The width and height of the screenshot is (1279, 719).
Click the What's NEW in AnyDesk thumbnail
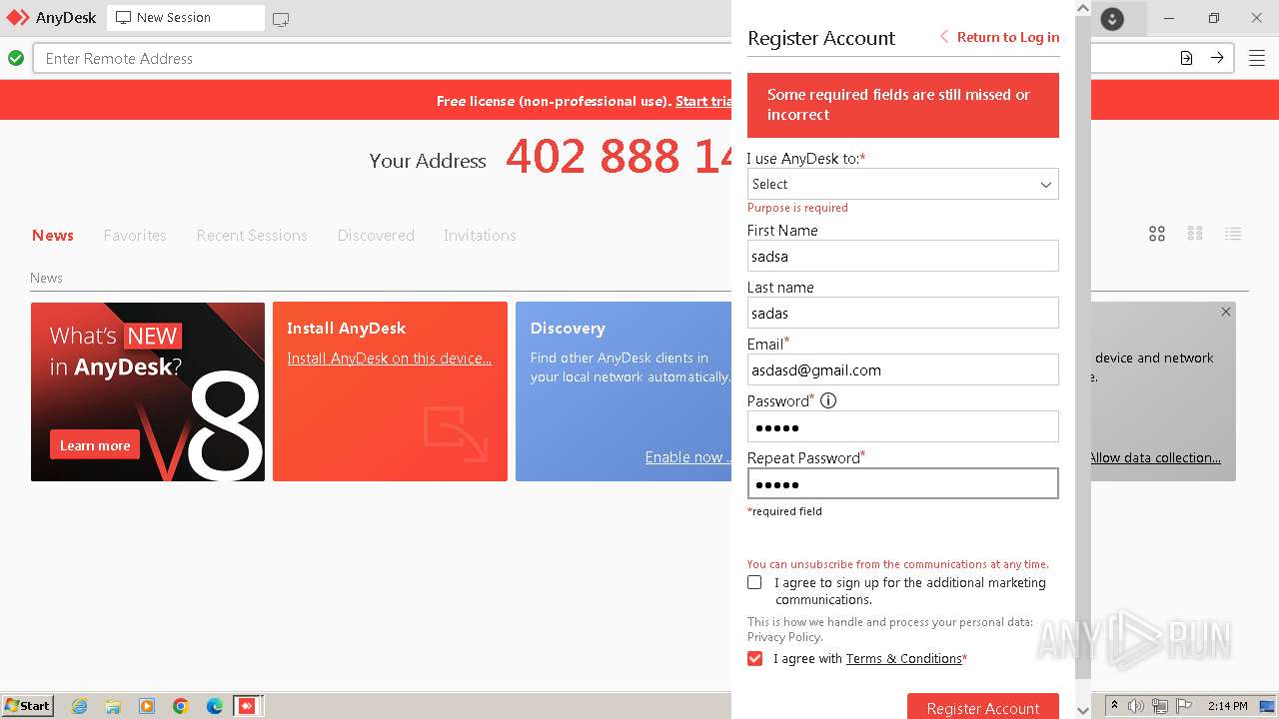point(148,391)
